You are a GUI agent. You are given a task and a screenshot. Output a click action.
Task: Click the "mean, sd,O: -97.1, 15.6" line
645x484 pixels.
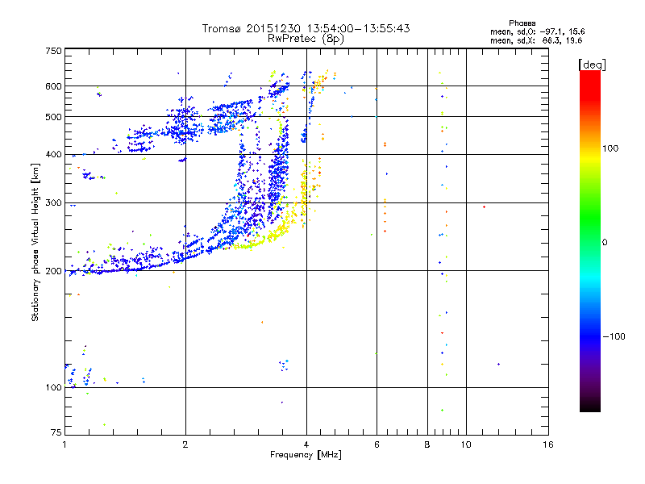pyautogui.click(x=537, y=31)
